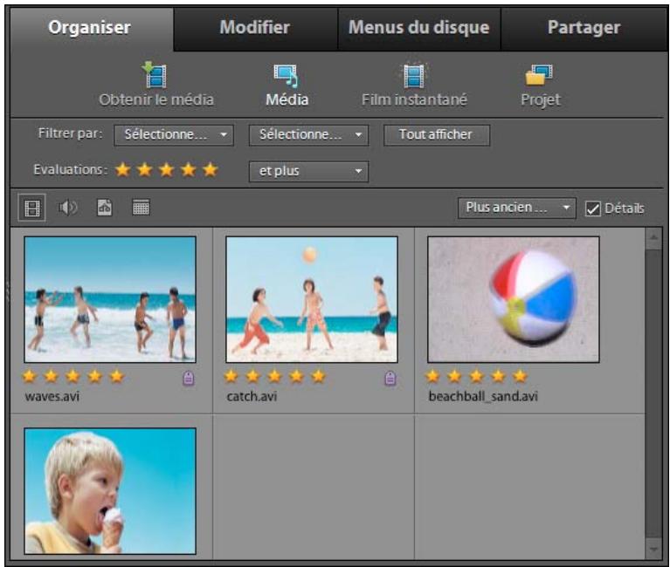Click the waves.avi file name
Viewport: 670px width, 567px height.
(x=52, y=397)
